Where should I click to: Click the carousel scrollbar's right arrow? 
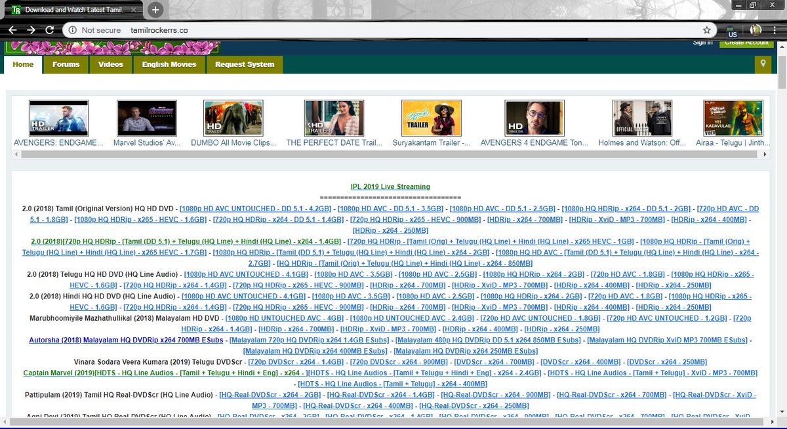click(x=763, y=154)
